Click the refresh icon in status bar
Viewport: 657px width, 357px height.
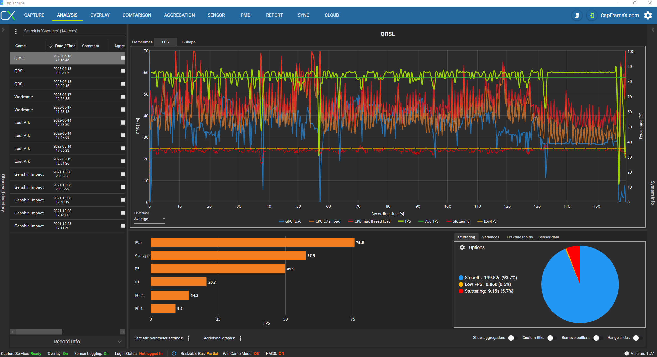coord(174,354)
